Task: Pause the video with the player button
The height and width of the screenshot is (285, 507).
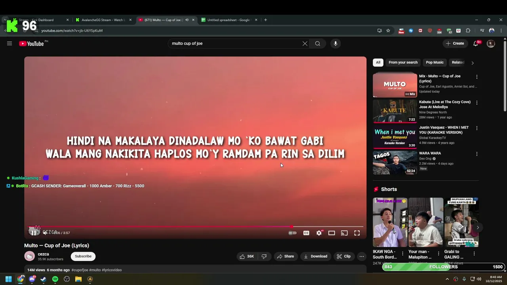Action: pos(34,233)
